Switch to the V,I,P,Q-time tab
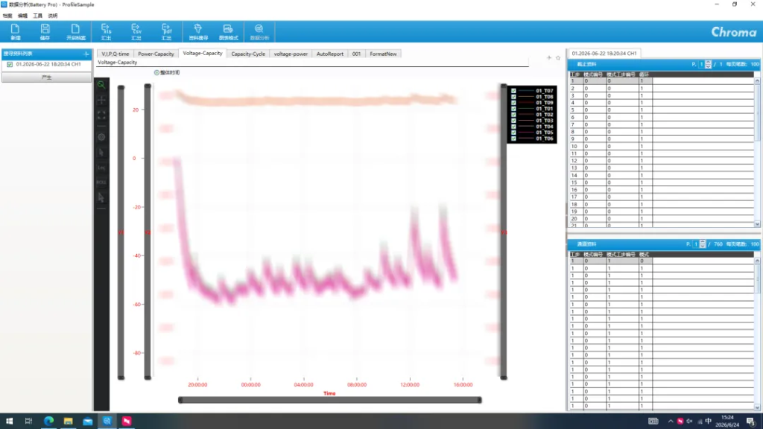Screen dimensions: 763x429 (x=115, y=54)
